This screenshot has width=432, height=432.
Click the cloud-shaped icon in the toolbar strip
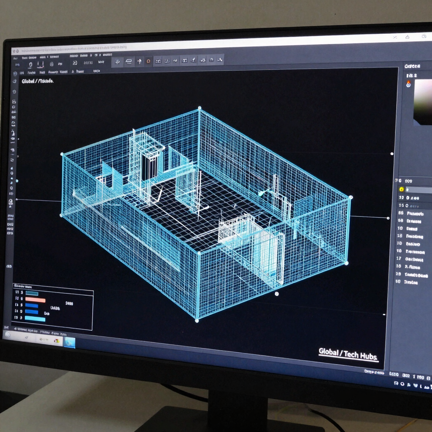coord(212,60)
